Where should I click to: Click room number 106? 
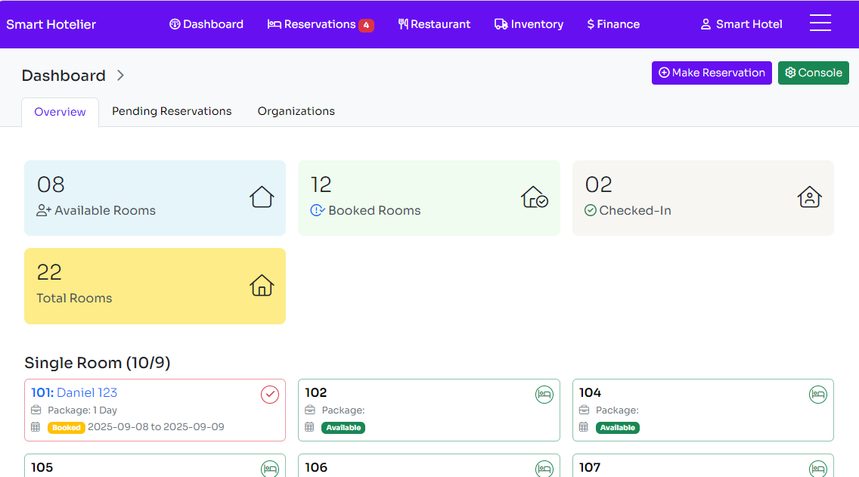tap(316, 467)
